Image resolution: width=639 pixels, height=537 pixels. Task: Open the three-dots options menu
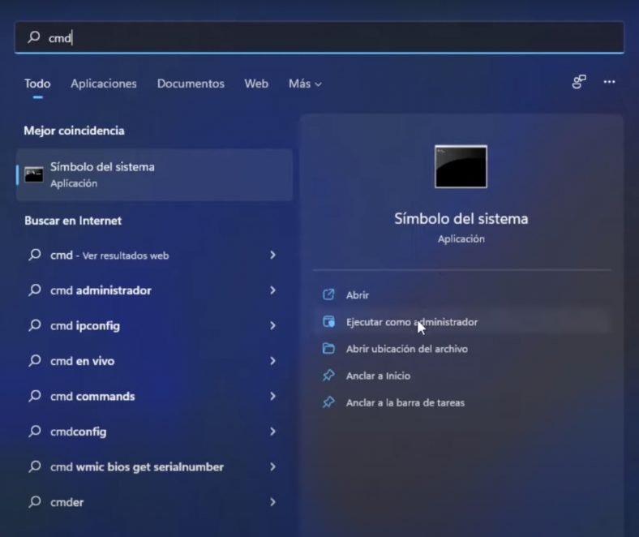[609, 82]
